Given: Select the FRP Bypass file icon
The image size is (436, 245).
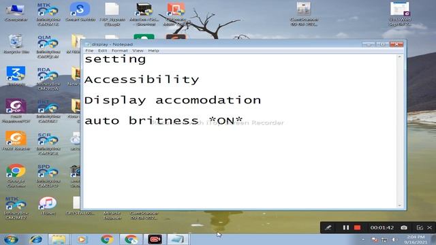Looking at the screenshot, I should click(x=112, y=14).
